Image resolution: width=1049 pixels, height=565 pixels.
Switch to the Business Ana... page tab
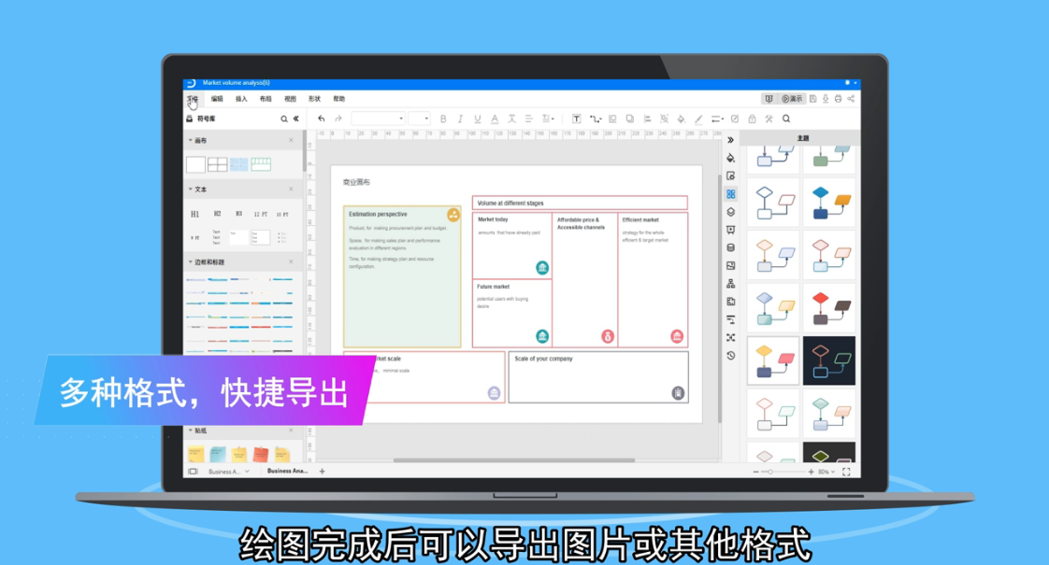(287, 472)
